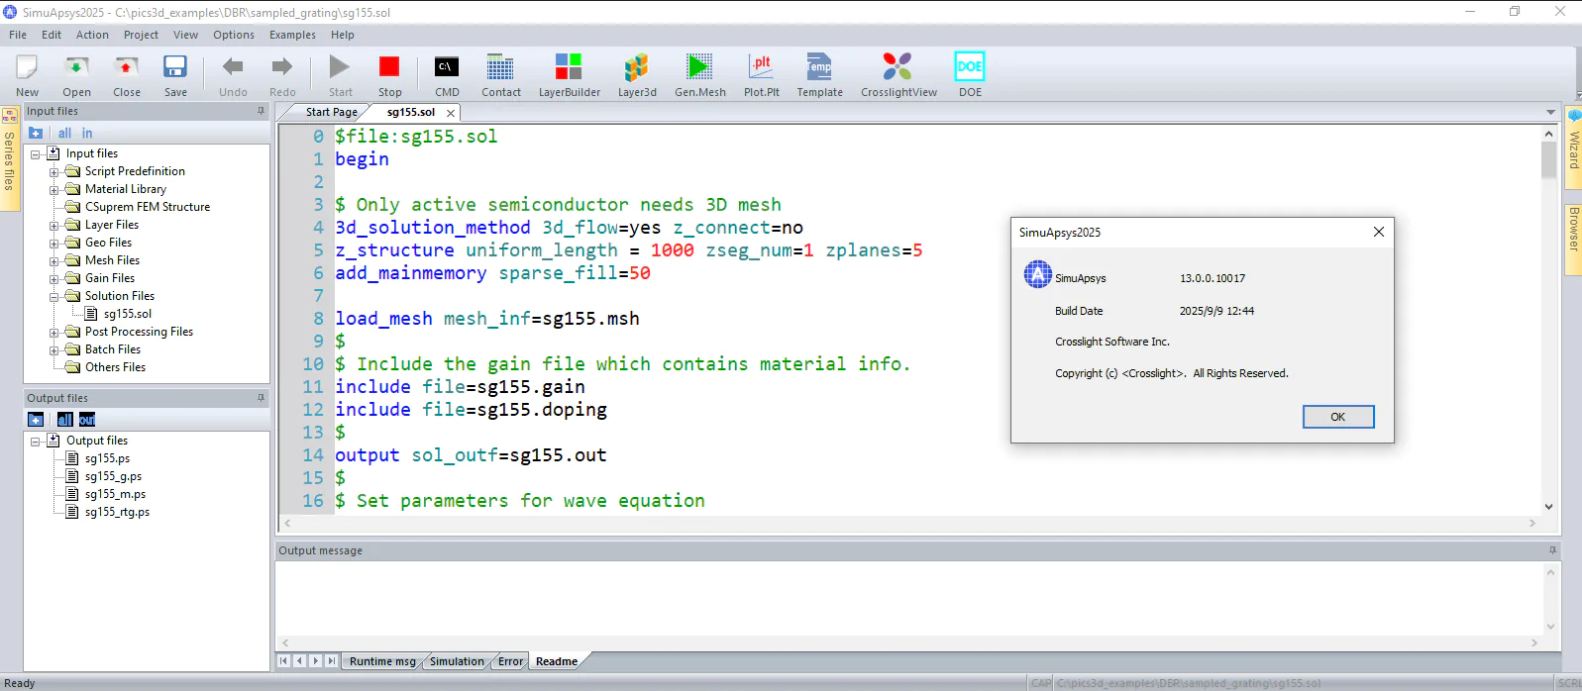Open the Plot.Plt tool
Viewport: 1582px width, 691px height.
click(x=761, y=67)
